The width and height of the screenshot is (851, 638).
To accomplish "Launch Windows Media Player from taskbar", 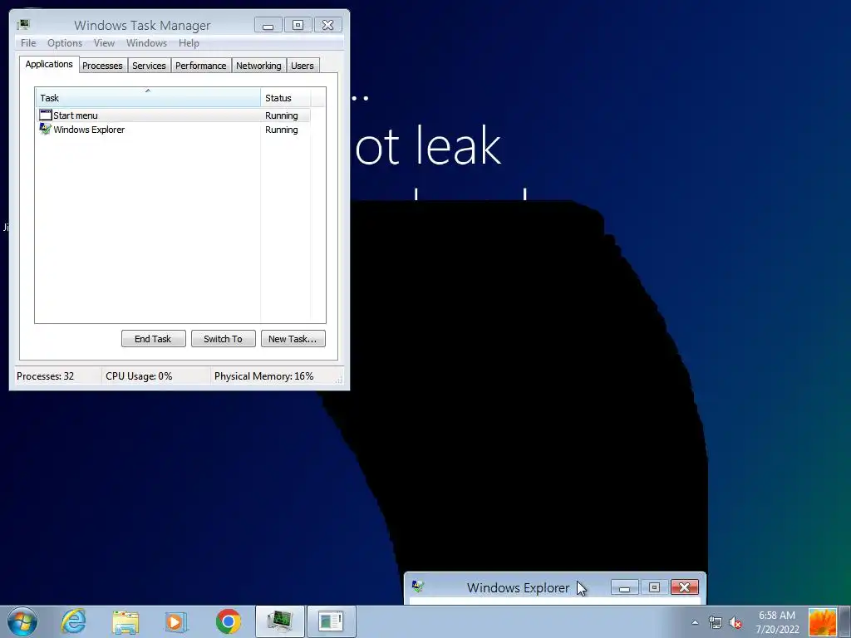I will point(176,621).
